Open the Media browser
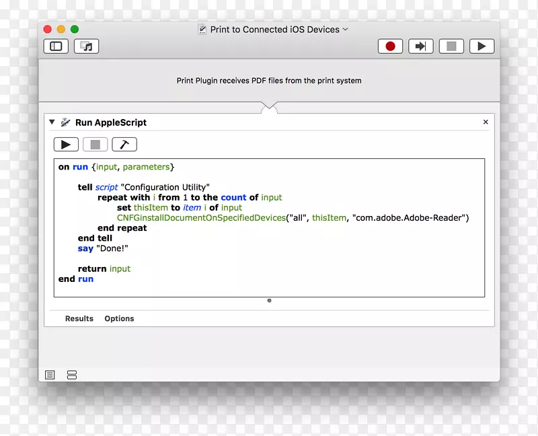The height and width of the screenshot is (436, 538). tap(86, 46)
